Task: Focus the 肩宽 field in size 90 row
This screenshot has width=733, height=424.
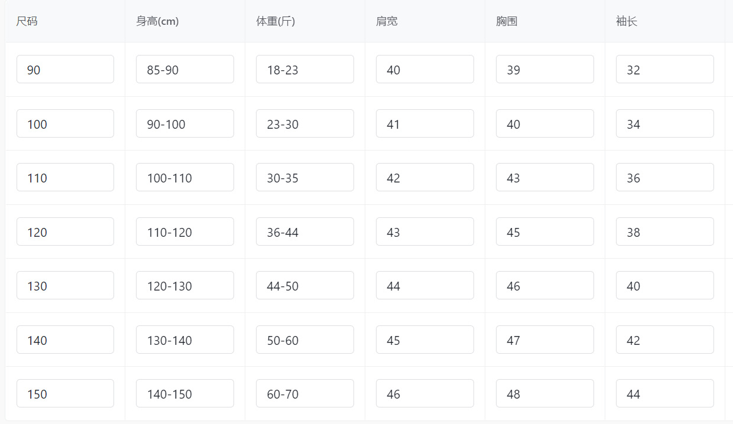Action: point(424,69)
